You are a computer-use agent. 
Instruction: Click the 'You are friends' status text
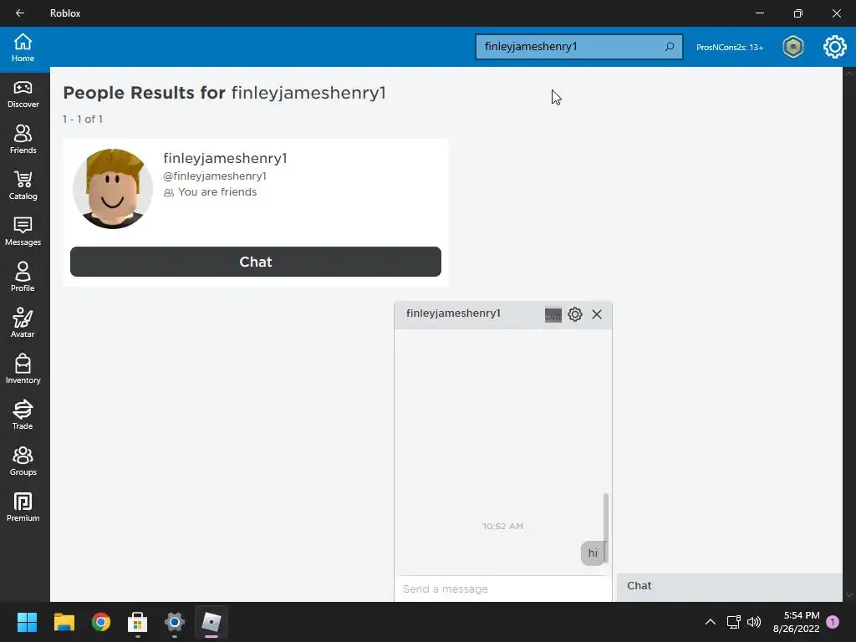tap(217, 192)
